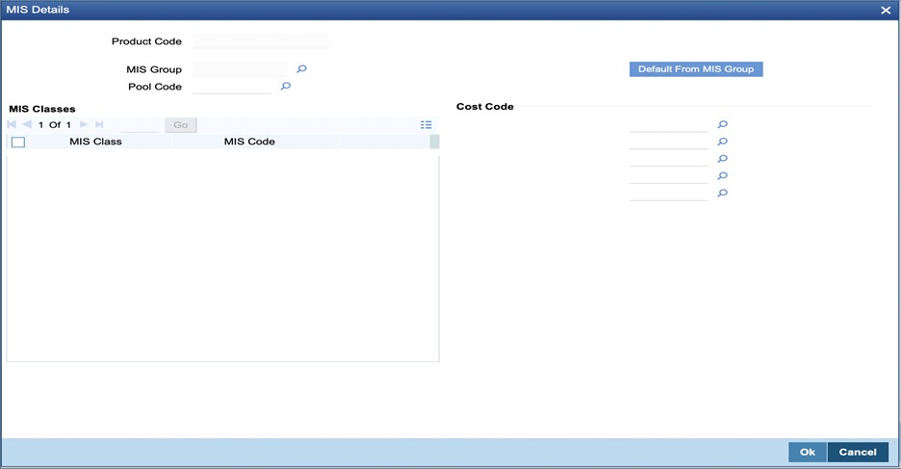This screenshot has height=469, width=901.
Task: Focus the page number field beside Go
Action: click(140, 125)
